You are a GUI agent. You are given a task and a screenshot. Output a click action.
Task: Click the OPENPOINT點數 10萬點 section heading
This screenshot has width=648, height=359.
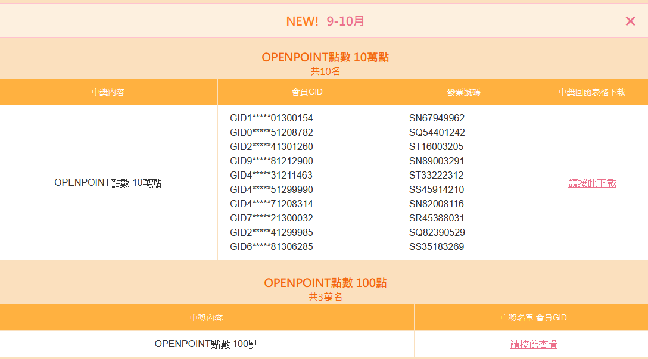pos(325,57)
